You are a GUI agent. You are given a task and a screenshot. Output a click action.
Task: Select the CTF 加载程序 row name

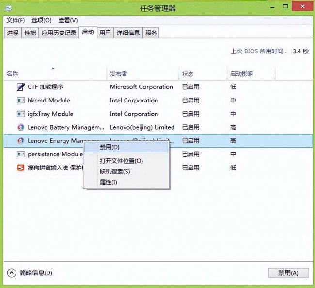point(45,87)
